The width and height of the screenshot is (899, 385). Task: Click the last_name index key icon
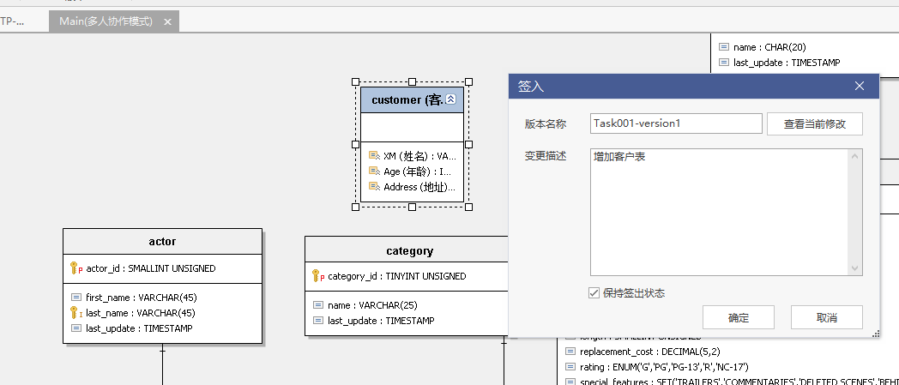click(75, 313)
